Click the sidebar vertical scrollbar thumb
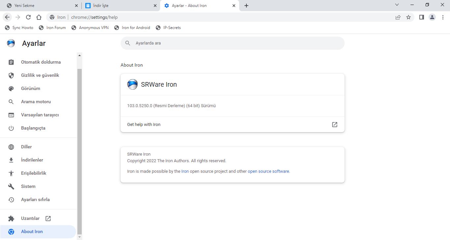 [79, 152]
